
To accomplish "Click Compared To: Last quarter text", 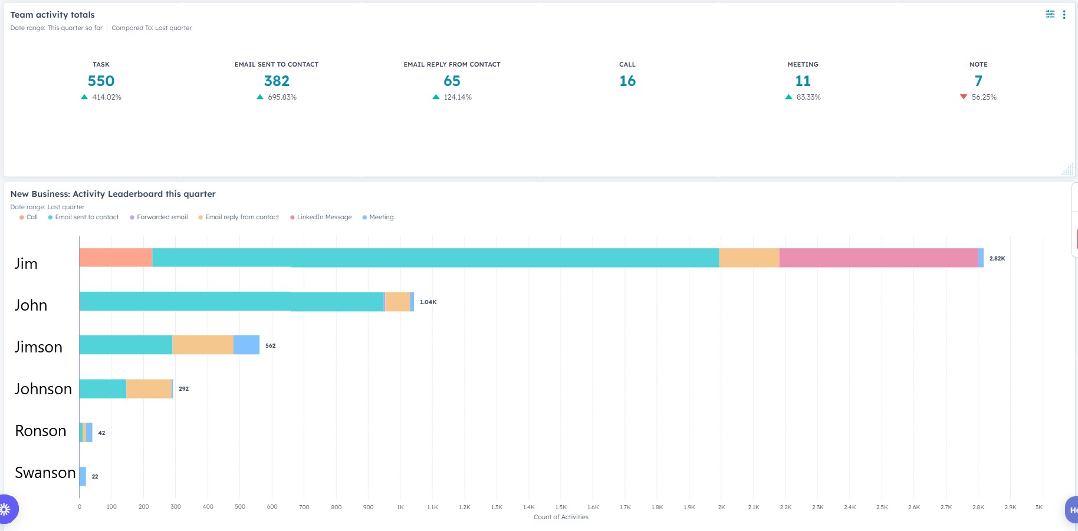I will coord(152,28).
